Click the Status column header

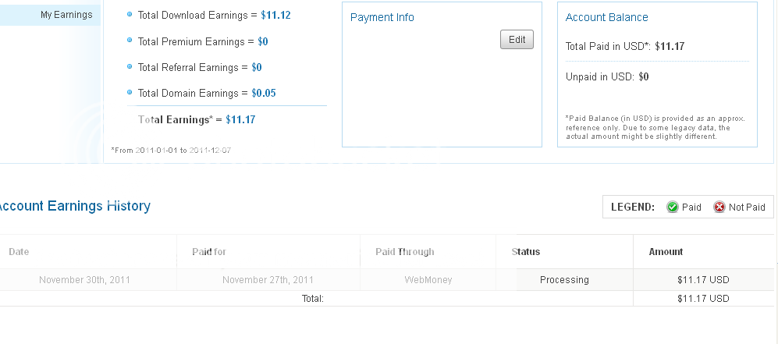(x=526, y=252)
